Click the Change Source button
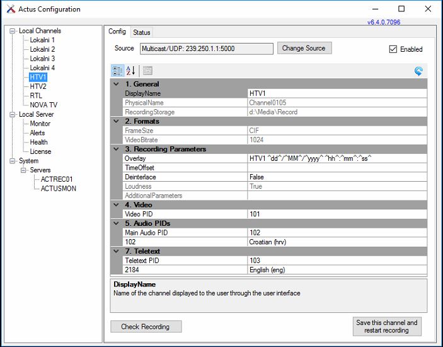This screenshot has width=443, height=347. pos(304,48)
